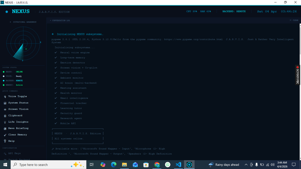Click the API Keys key icon
This screenshot has height=169, width=301.
5,154
